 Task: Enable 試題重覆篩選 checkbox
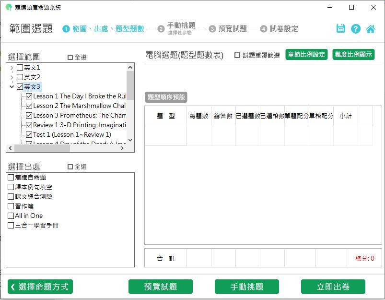click(237, 55)
